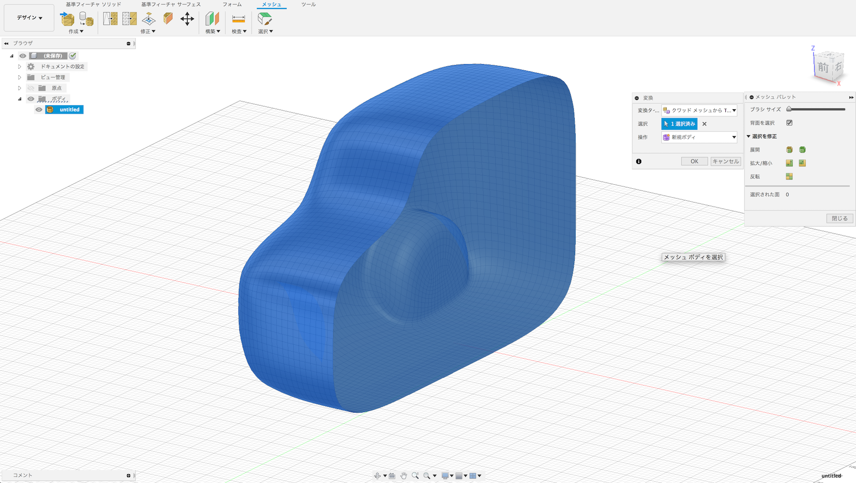Click the first expand icon next to 展開
Image resolution: width=856 pixels, height=483 pixels.
point(789,150)
